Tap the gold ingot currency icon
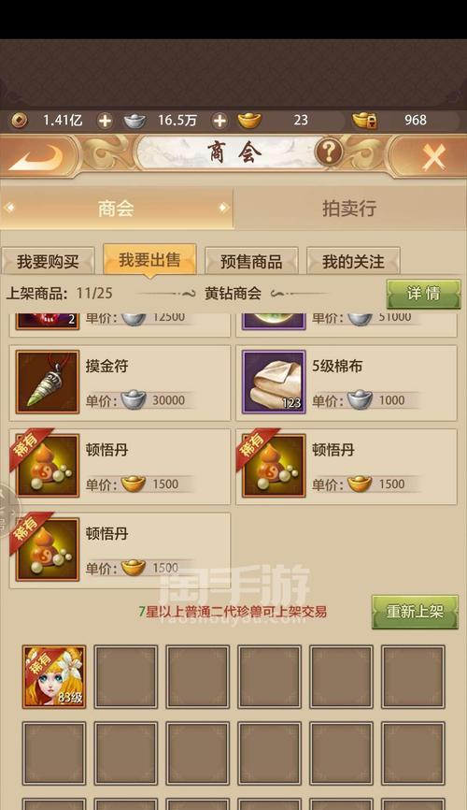The image size is (467, 810). [x=249, y=121]
